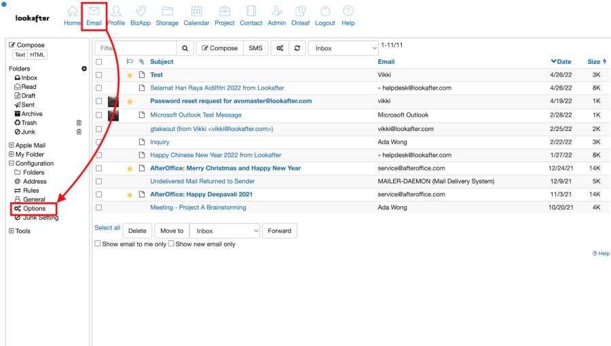Switch to HTML compose mode
This screenshot has height=346, width=611.
pos(38,55)
